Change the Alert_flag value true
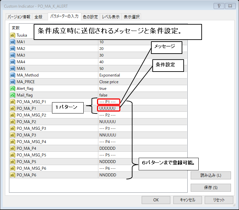Image resolution: width=239 pixels, height=210 pixels. pyautogui.click(x=103, y=89)
